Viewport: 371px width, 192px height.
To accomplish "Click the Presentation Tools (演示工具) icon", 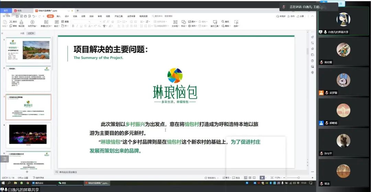I will point(215,22).
